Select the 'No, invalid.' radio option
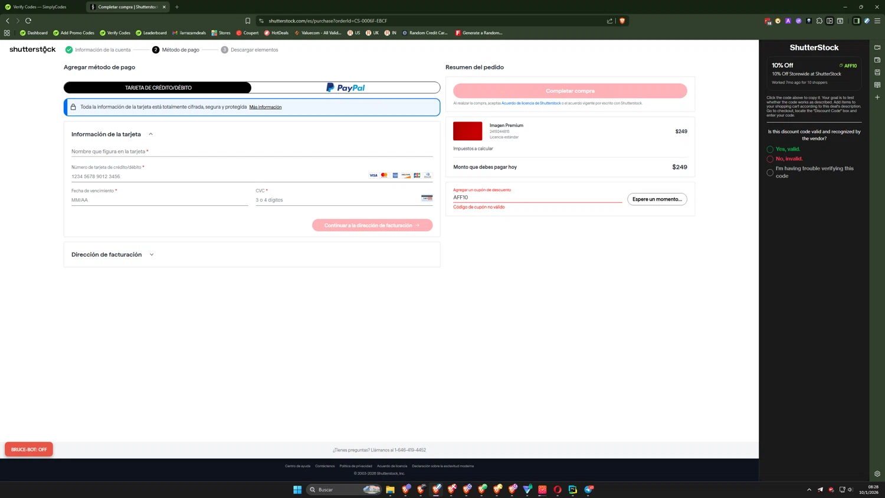Viewport: 885px width, 498px height. click(770, 159)
